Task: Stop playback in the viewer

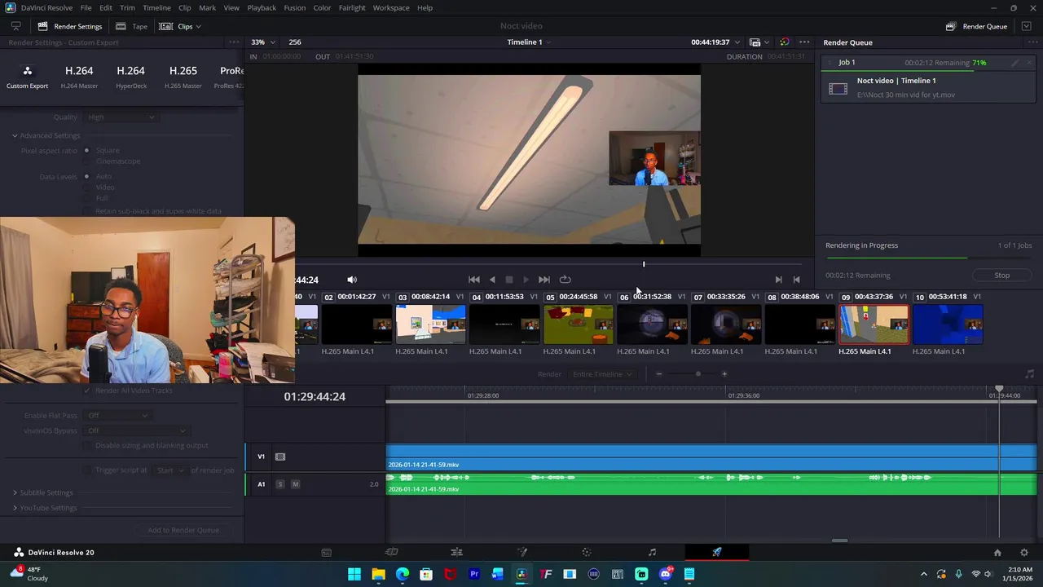Action: point(509,280)
